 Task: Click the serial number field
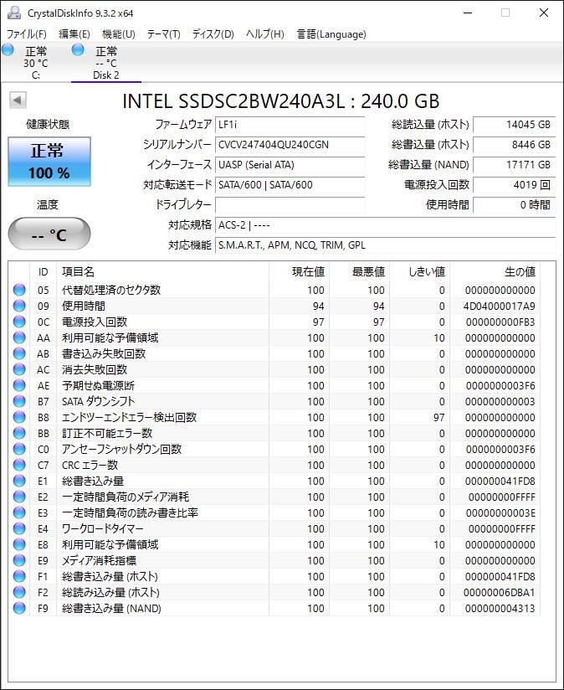[x=290, y=145]
